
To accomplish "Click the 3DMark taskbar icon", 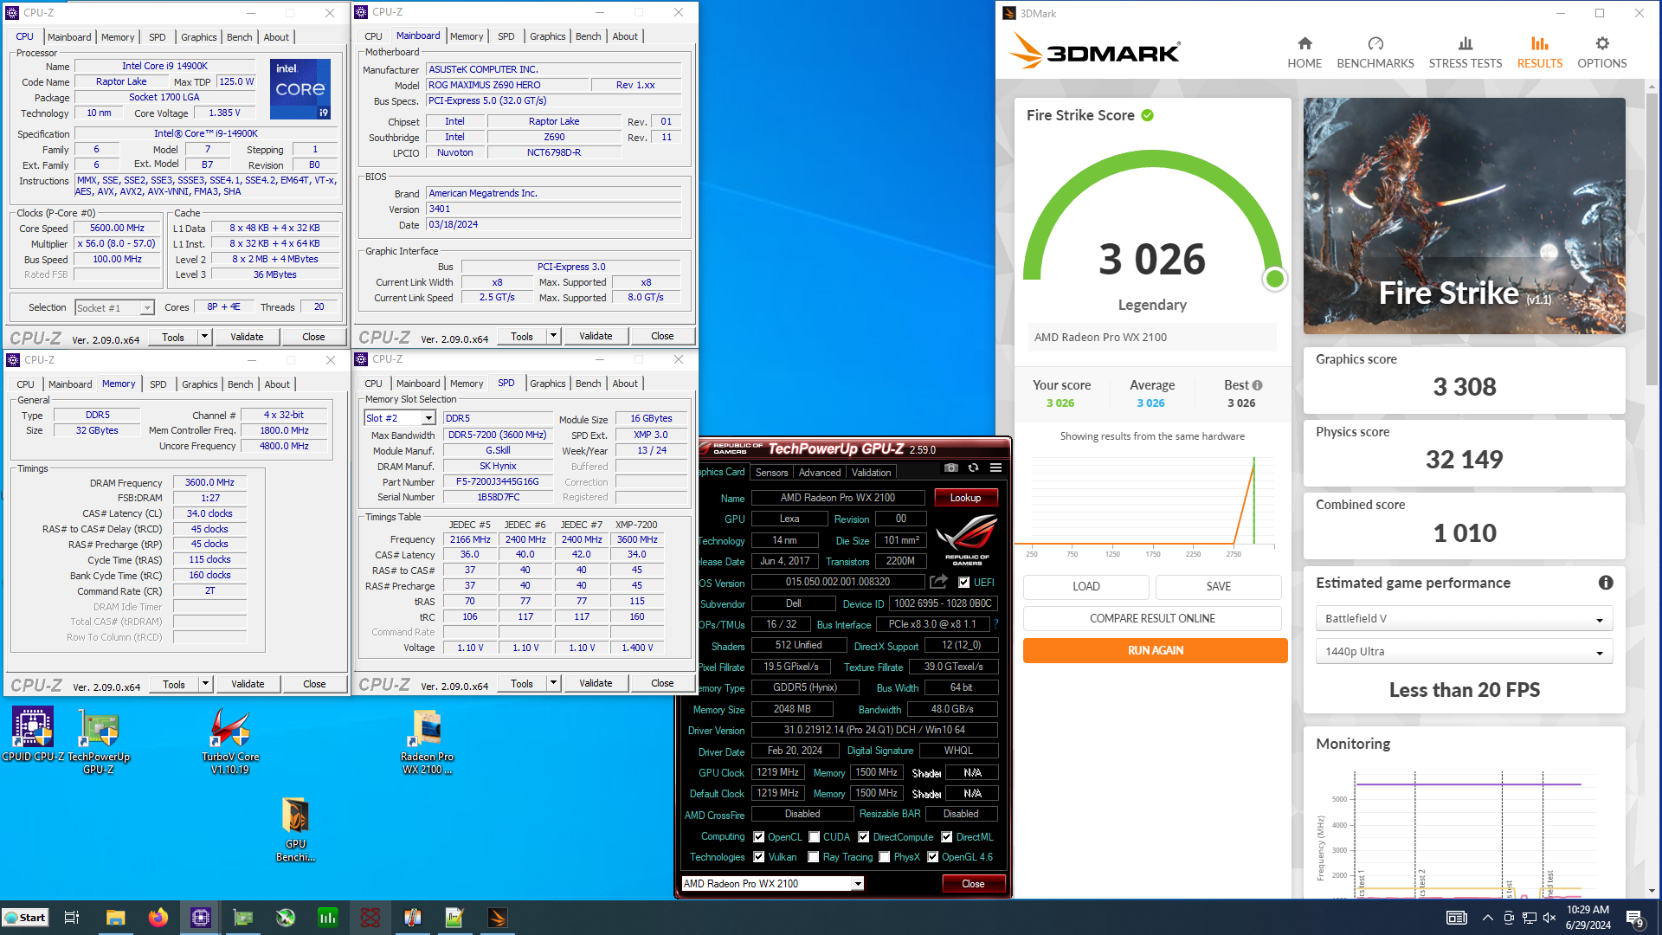I will pos(497,918).
